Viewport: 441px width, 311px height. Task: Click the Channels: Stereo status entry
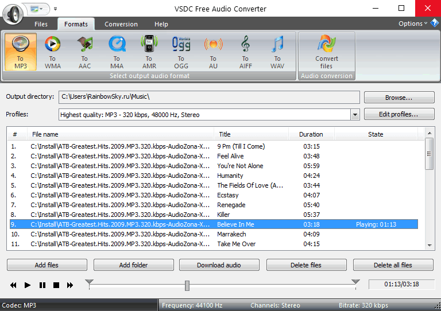[276, 305]
